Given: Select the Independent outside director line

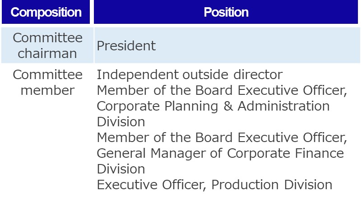Looking at the screenshot, I should pyautogui.click(x=190, y=75).
